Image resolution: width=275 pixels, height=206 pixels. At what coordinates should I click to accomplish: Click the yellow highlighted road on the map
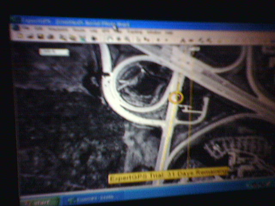(x=168, y=129)
